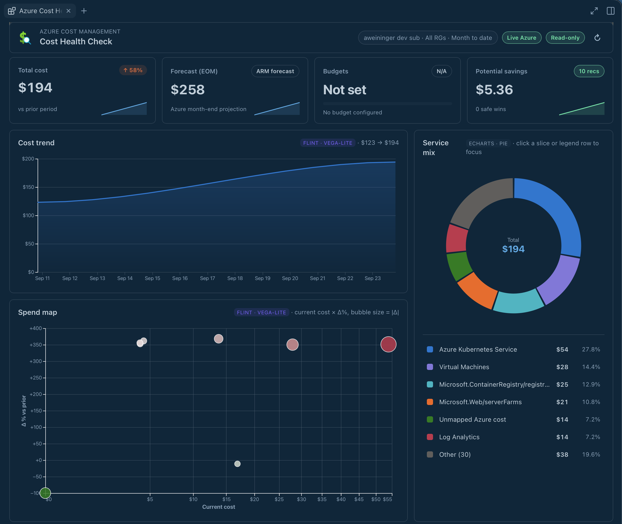
Task: Select the Microsoft.Web/serverFarms legend label
Action: click(480, 402)
